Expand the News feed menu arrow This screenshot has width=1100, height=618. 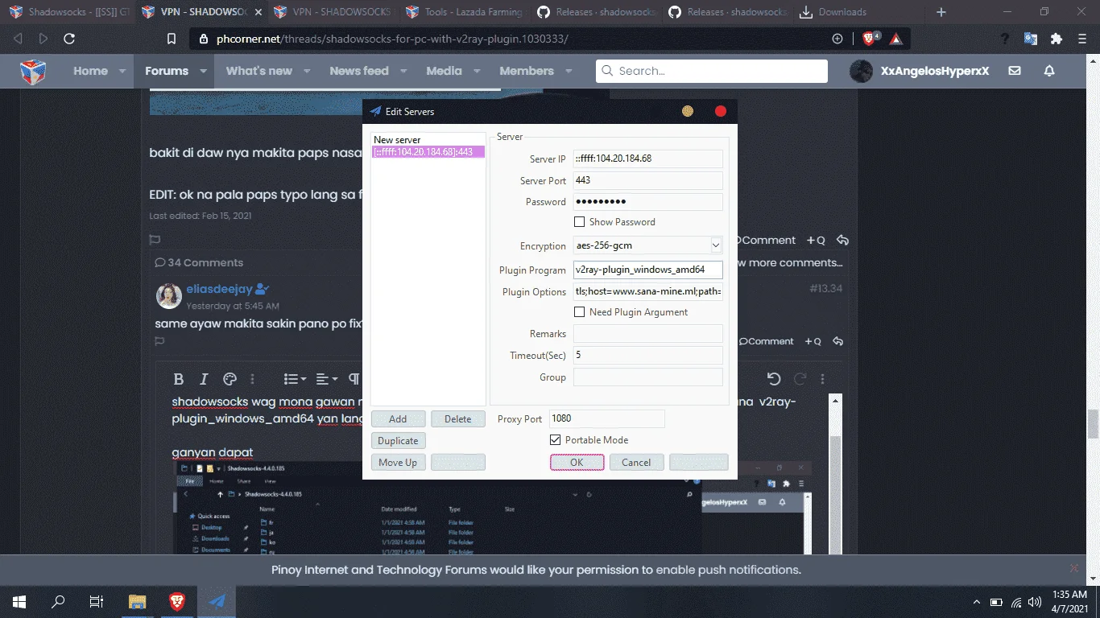[x=404, y=71]
